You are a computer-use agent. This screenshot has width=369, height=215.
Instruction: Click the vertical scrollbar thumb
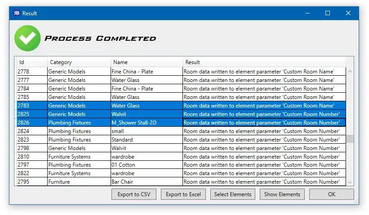click(350, 139)
